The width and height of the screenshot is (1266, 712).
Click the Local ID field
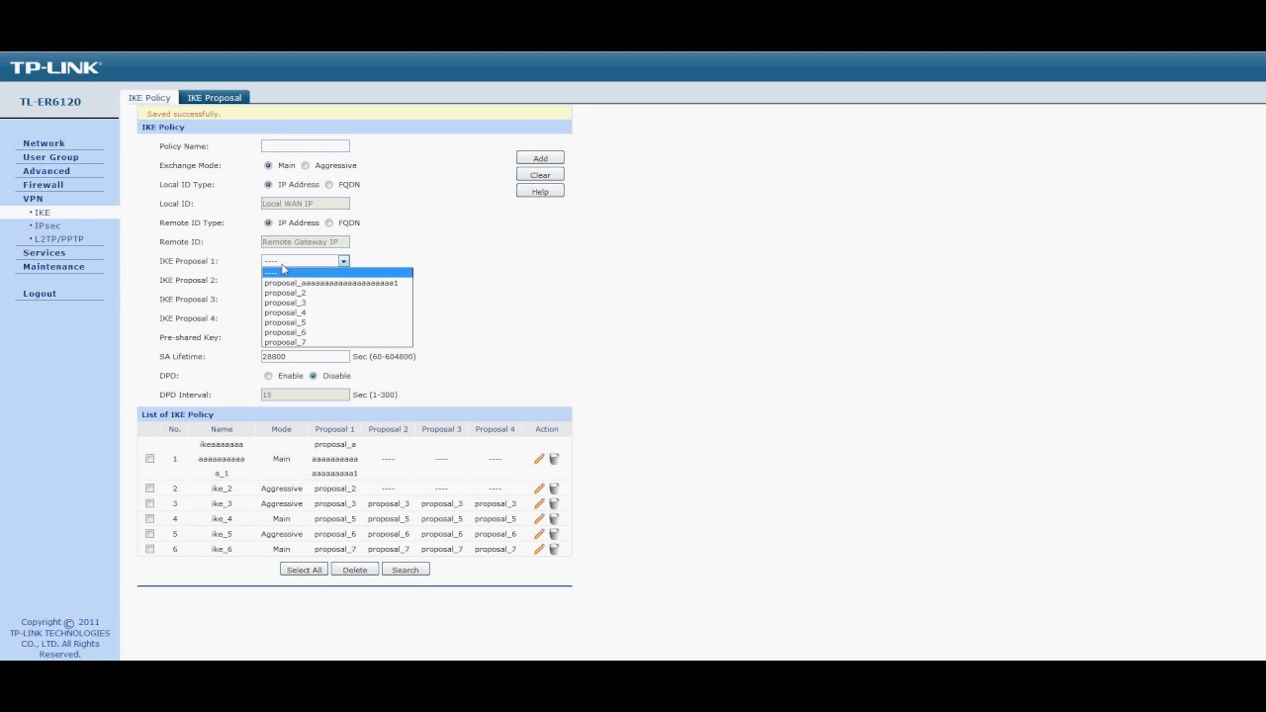click(306, 204)
